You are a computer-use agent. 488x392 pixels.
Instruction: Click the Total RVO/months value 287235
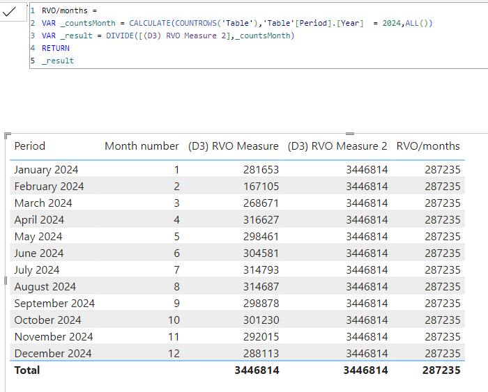click(441, 370)
